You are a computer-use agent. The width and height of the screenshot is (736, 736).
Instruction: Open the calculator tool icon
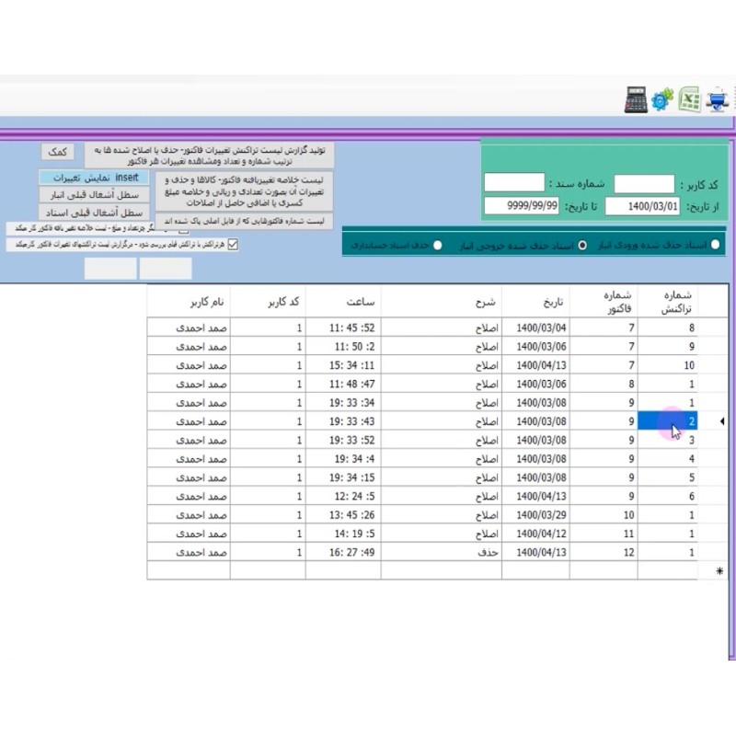click(636, 100)
